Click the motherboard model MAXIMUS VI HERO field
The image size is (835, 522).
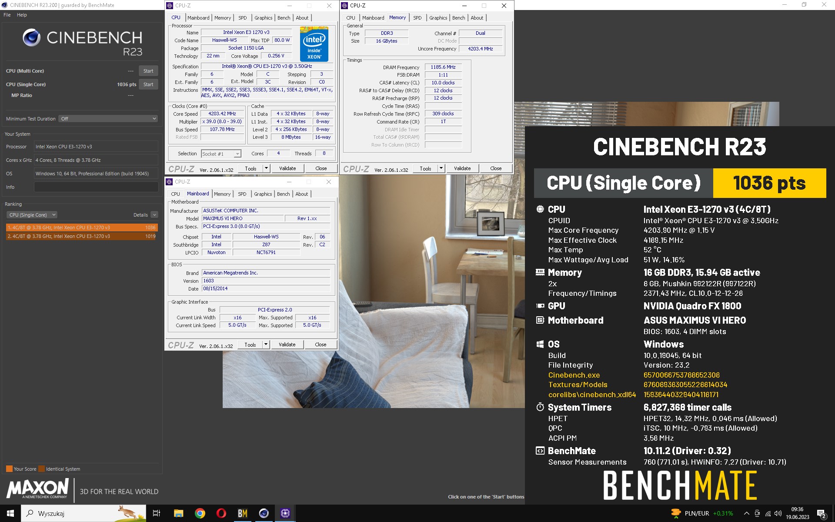pyautogui.click(x=242, y=219)
